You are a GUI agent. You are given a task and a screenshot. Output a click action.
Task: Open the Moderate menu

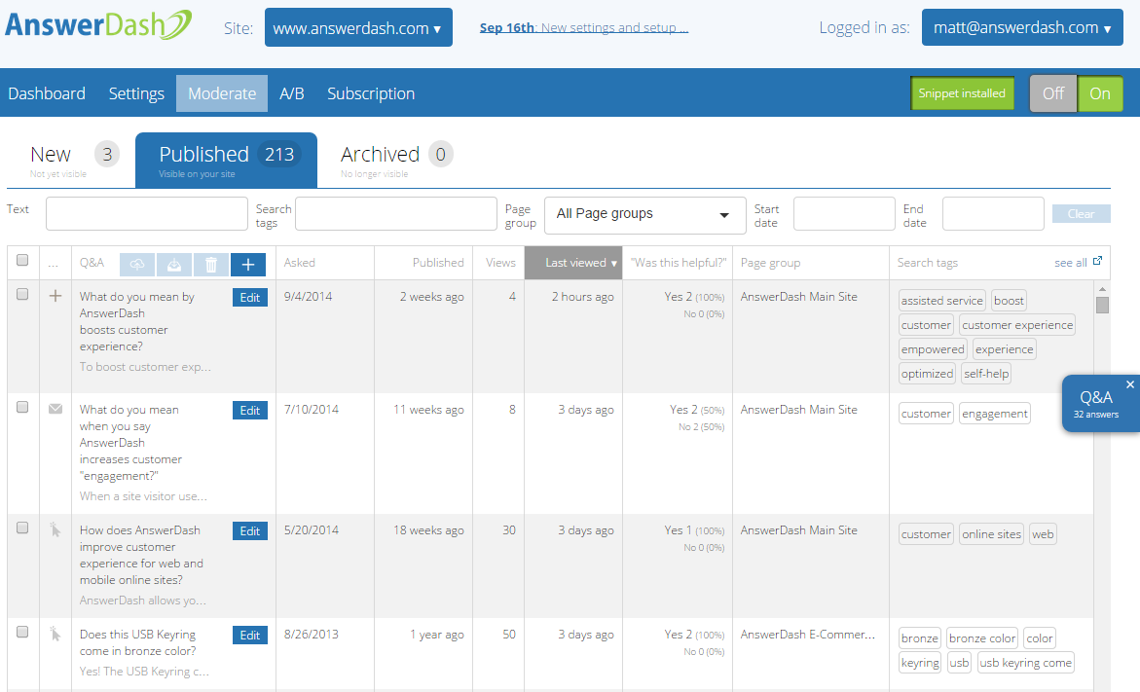tap(222, 93)
